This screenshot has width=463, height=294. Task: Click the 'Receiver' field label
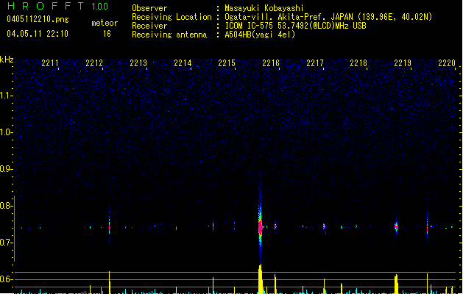point(149,26)
